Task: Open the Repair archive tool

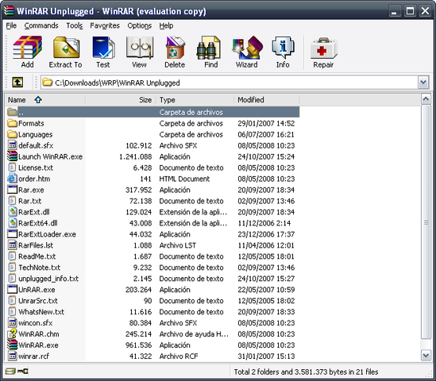Action: pyautogui.click(x=323, y=52)
